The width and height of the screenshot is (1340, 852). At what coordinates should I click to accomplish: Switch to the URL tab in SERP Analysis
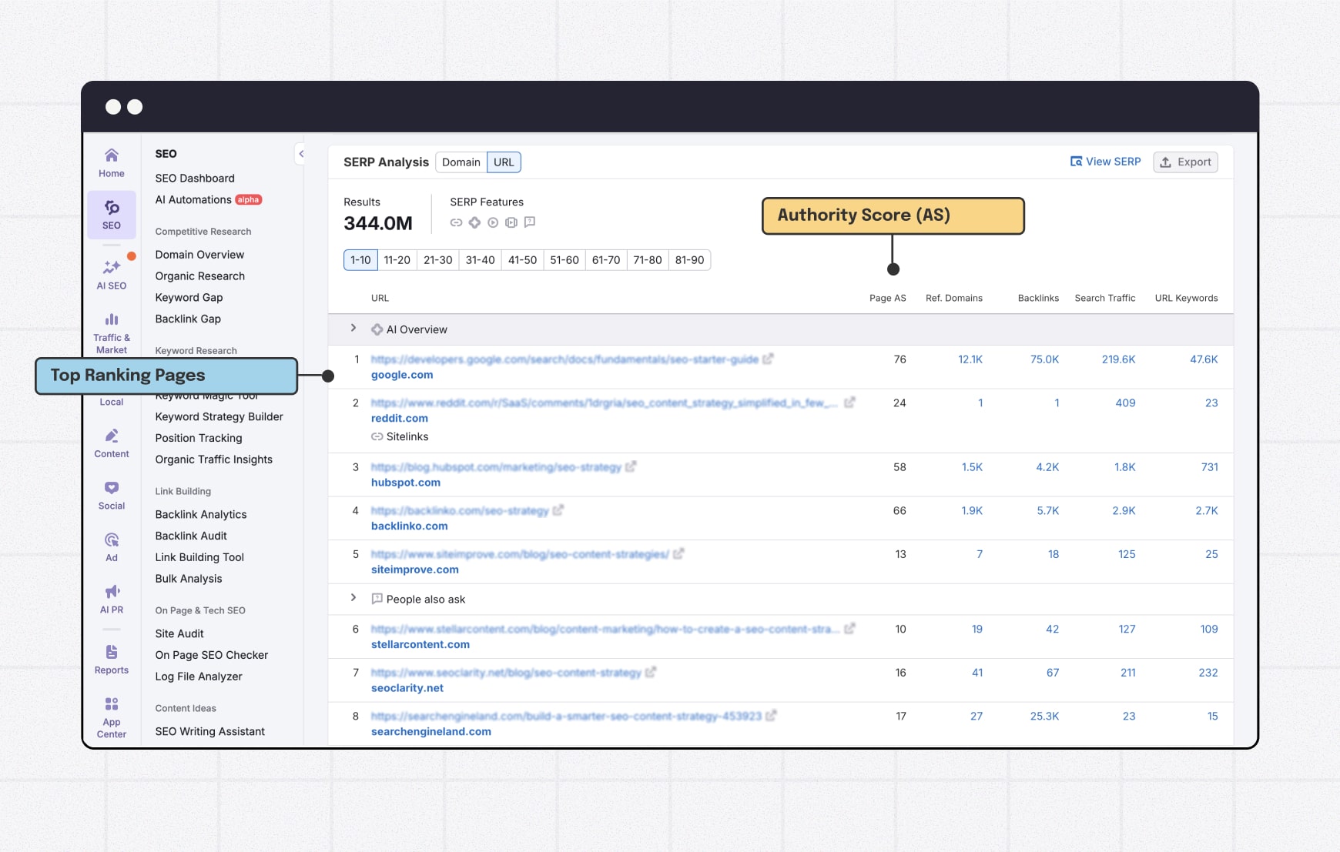(x=504, y=162)
